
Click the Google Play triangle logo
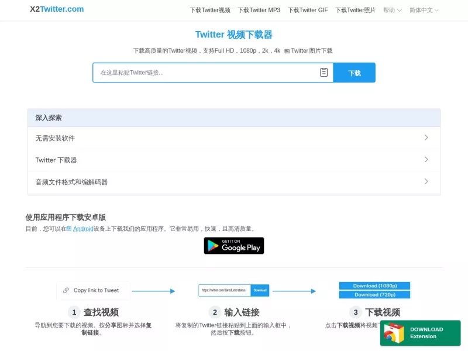[213, 246]
